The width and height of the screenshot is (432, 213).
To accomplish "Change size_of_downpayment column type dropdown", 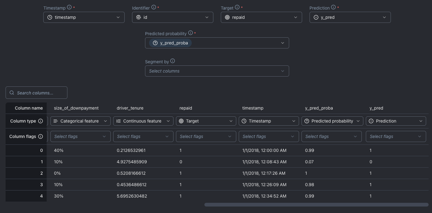I will coord(80,121).
